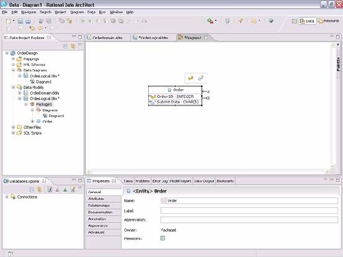Switch to the Resource perspective button
This screenshot has height=257, width=343.
329,21
